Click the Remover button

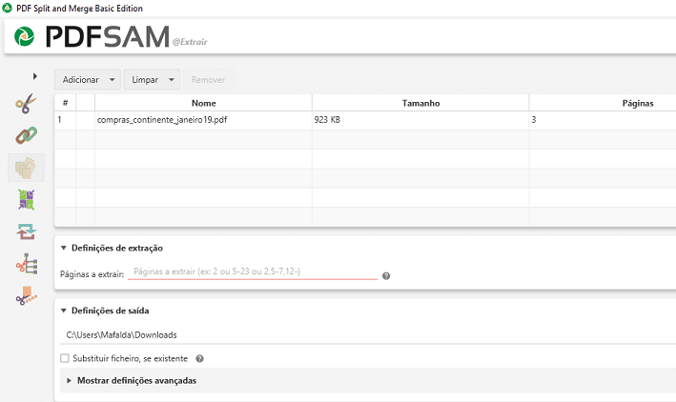(208, 80)
